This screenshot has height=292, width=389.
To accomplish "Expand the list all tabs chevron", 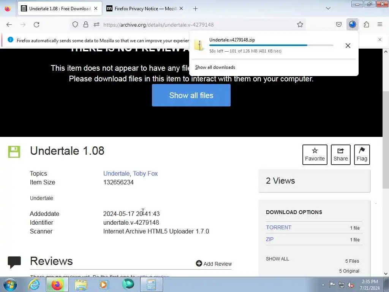I will (328, 9).
